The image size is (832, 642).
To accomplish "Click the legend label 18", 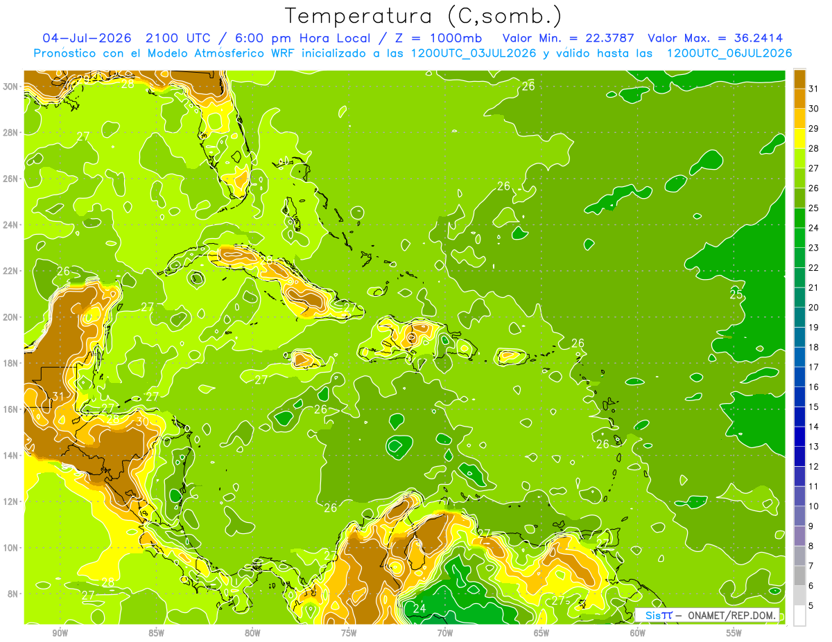I will (x=813, y=347).
